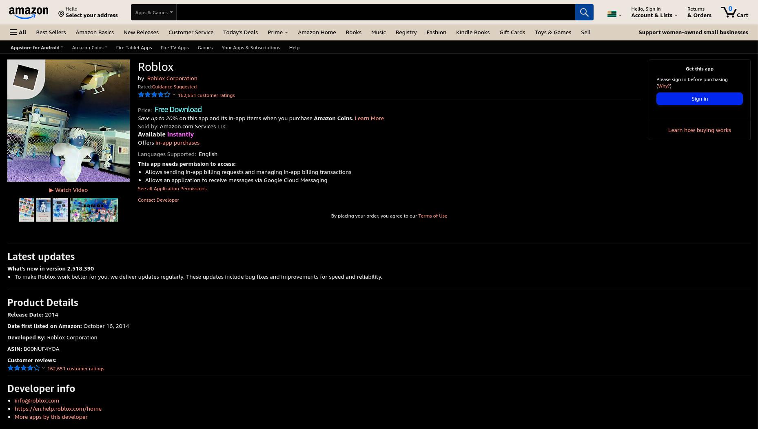Open New Releases
Screen dimensions: 758x429
pos(141,32)
